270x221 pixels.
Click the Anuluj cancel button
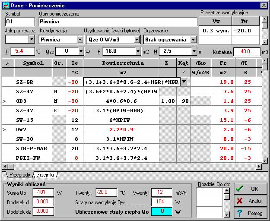(x=251, y=201)
